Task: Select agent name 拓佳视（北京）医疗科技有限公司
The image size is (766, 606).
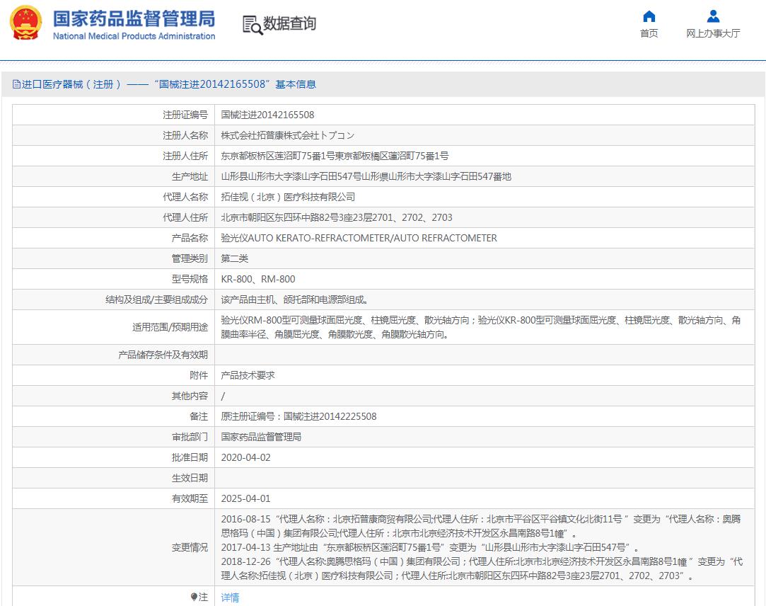Action: (x=288, y=197)
